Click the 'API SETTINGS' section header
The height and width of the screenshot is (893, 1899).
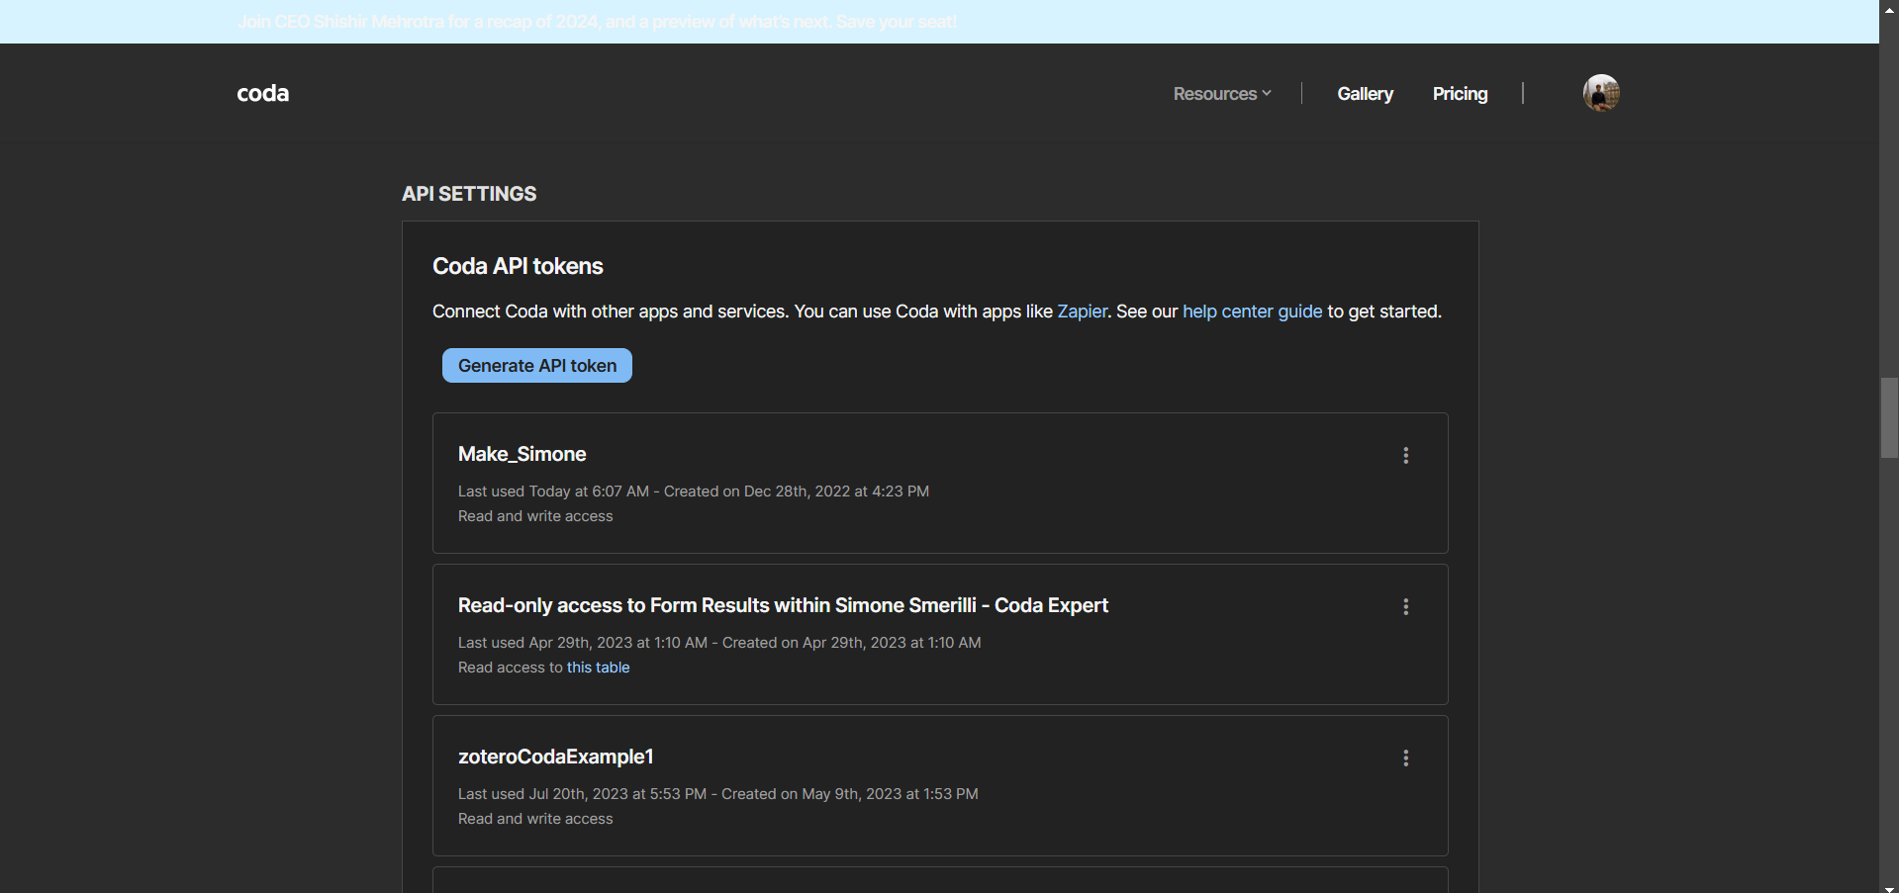pos(469,194)
